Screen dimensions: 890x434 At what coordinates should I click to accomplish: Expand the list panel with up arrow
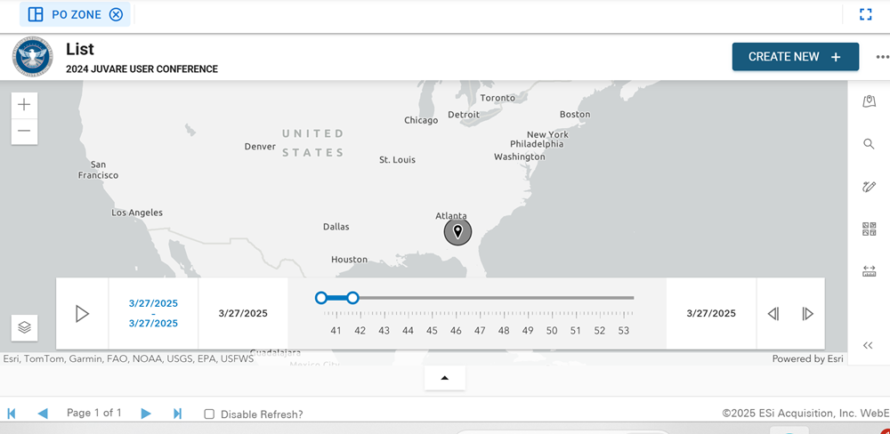pos(445,378)
